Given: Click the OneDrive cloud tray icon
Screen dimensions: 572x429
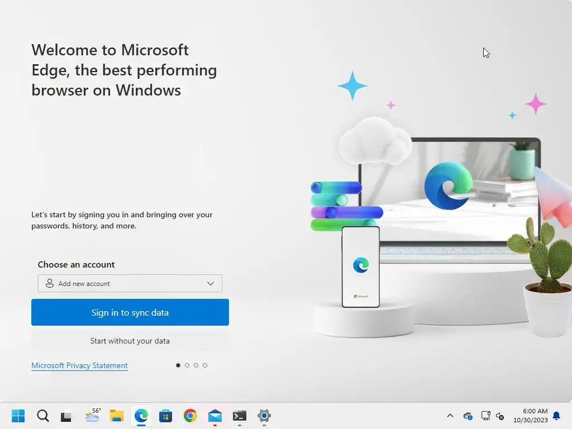Looking at the screenshot, I should tap(468, 416).
